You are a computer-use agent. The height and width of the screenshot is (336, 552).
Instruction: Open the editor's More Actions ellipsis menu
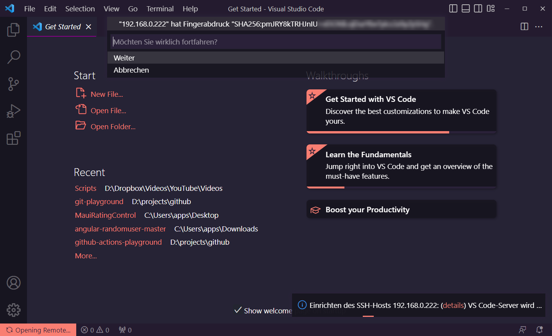click(x=539, y=27)
